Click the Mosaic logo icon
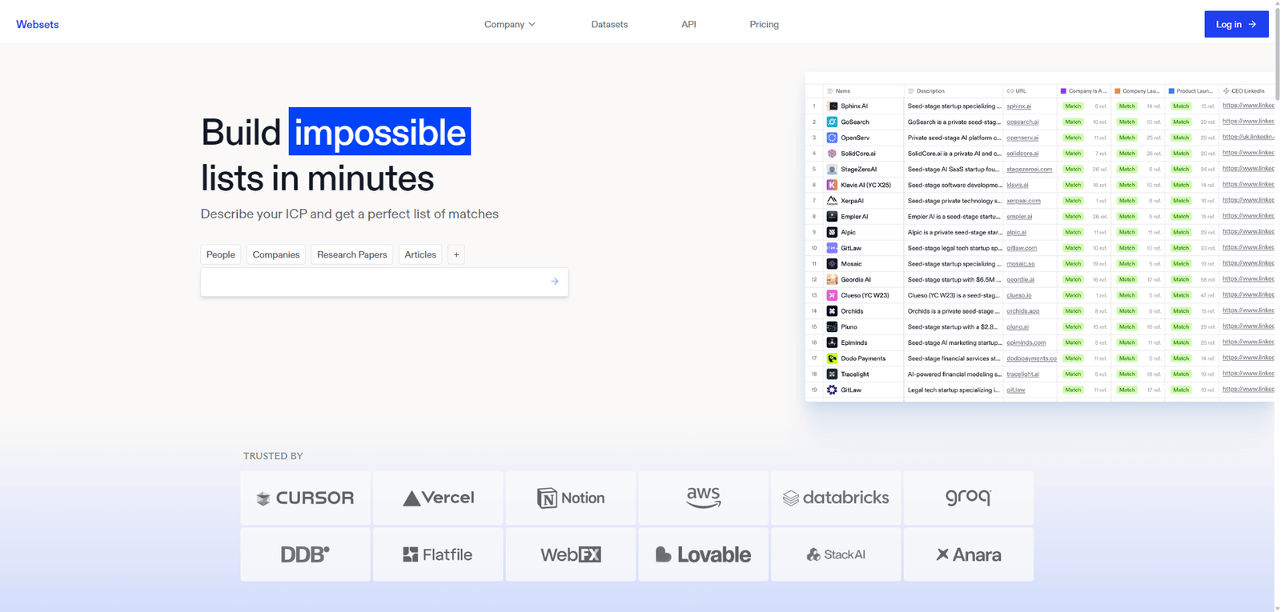 (x=832, y=264)
